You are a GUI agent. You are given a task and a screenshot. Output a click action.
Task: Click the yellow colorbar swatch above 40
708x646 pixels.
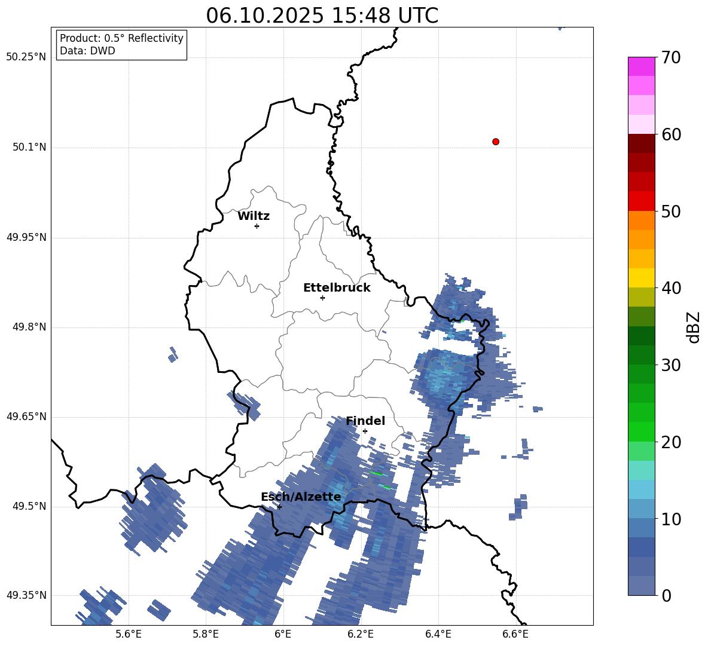[x=641, y=278]
